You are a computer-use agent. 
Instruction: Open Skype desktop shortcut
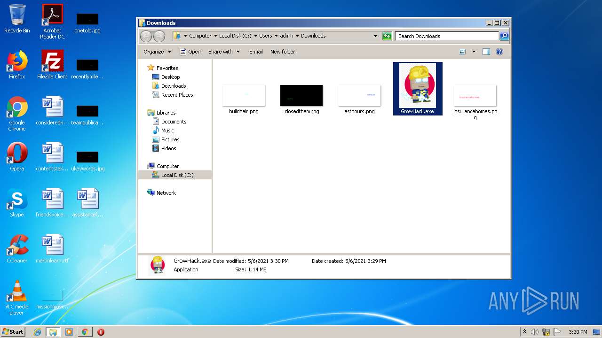pyautogui.click(x=17, y=203)
